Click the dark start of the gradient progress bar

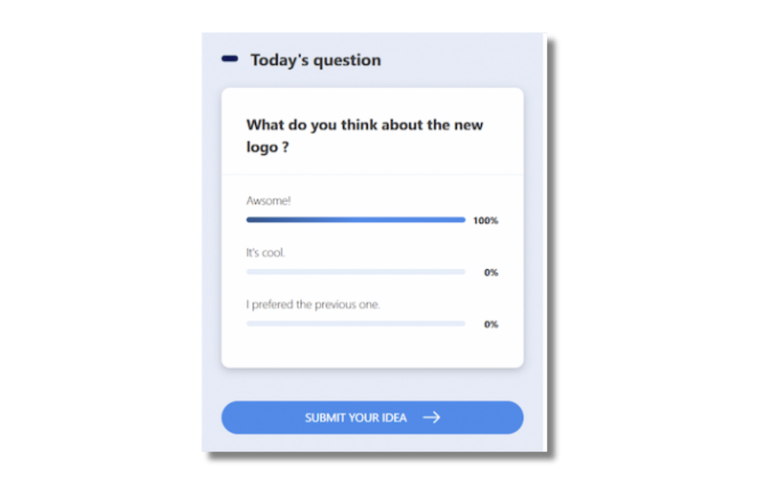[x=253, y=219]
